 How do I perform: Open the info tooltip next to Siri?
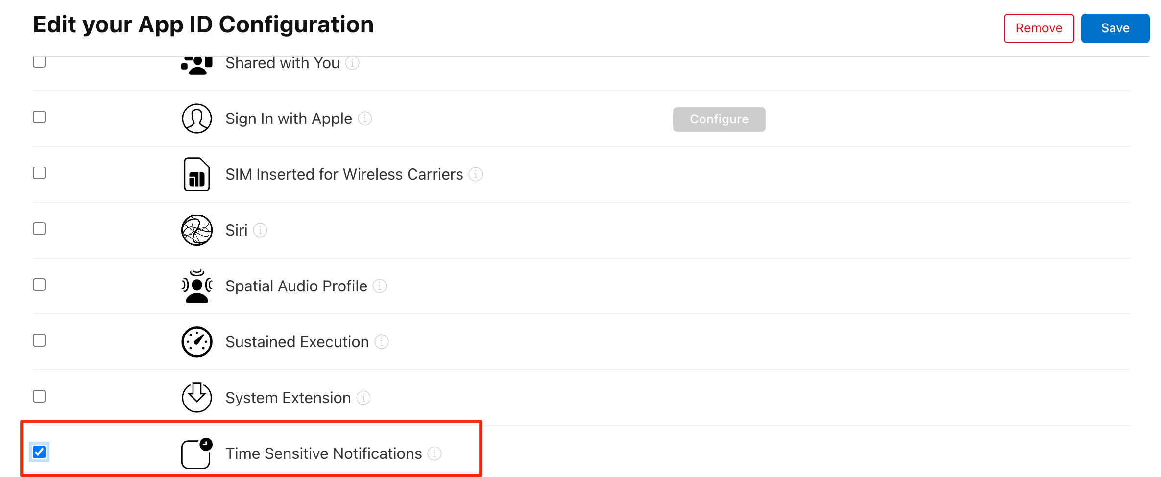point(260,230)
